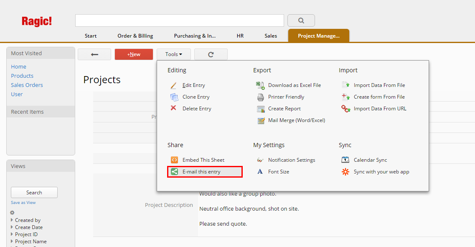The height and width of the screenshot is (247, 475).
Task: Click the Import Data From File icon
Action: click(346, 85)
